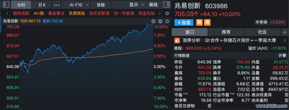Open the 半导体 sector link

point(270,22)
